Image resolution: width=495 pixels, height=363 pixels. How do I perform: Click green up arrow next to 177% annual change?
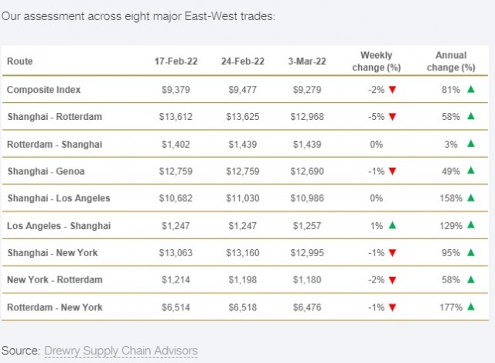click(471, 306)
